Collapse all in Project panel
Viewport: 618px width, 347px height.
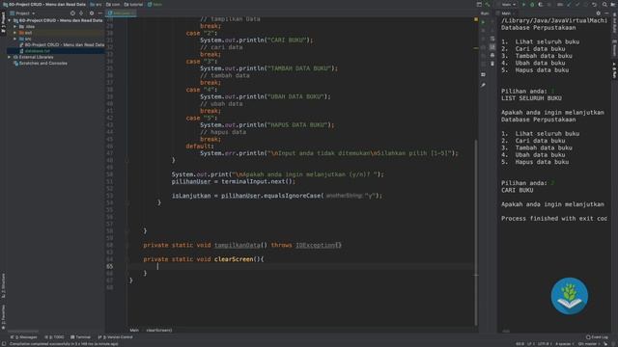click(x=81, y=13)
